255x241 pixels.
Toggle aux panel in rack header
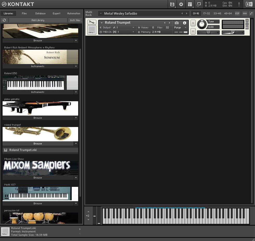pyautogui.click(x=245, y=13)
